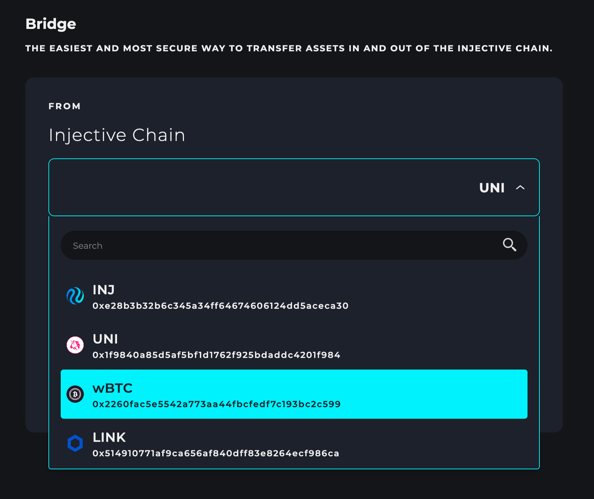The image size is (594, 499).
Task: Click the Injective Chain source label
Action: 117,135
